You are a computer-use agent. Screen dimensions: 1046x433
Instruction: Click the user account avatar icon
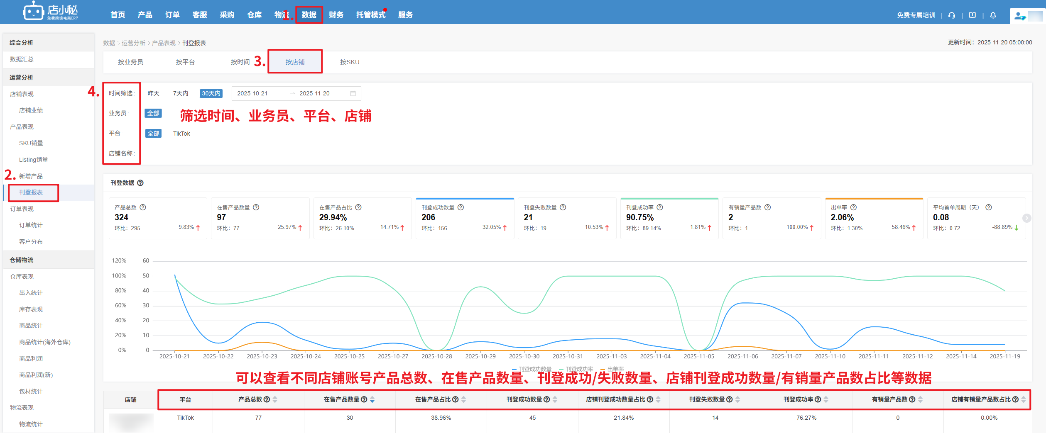click(x=1019, y=16)
